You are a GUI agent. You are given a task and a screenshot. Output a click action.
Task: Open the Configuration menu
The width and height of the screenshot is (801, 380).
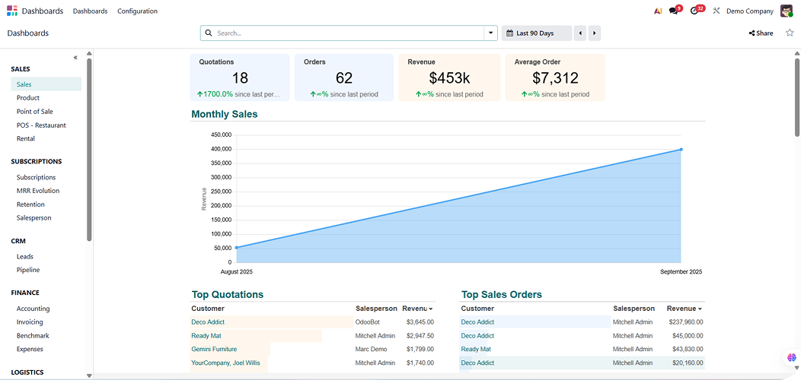pyautogui.click(x=137, y=11)
